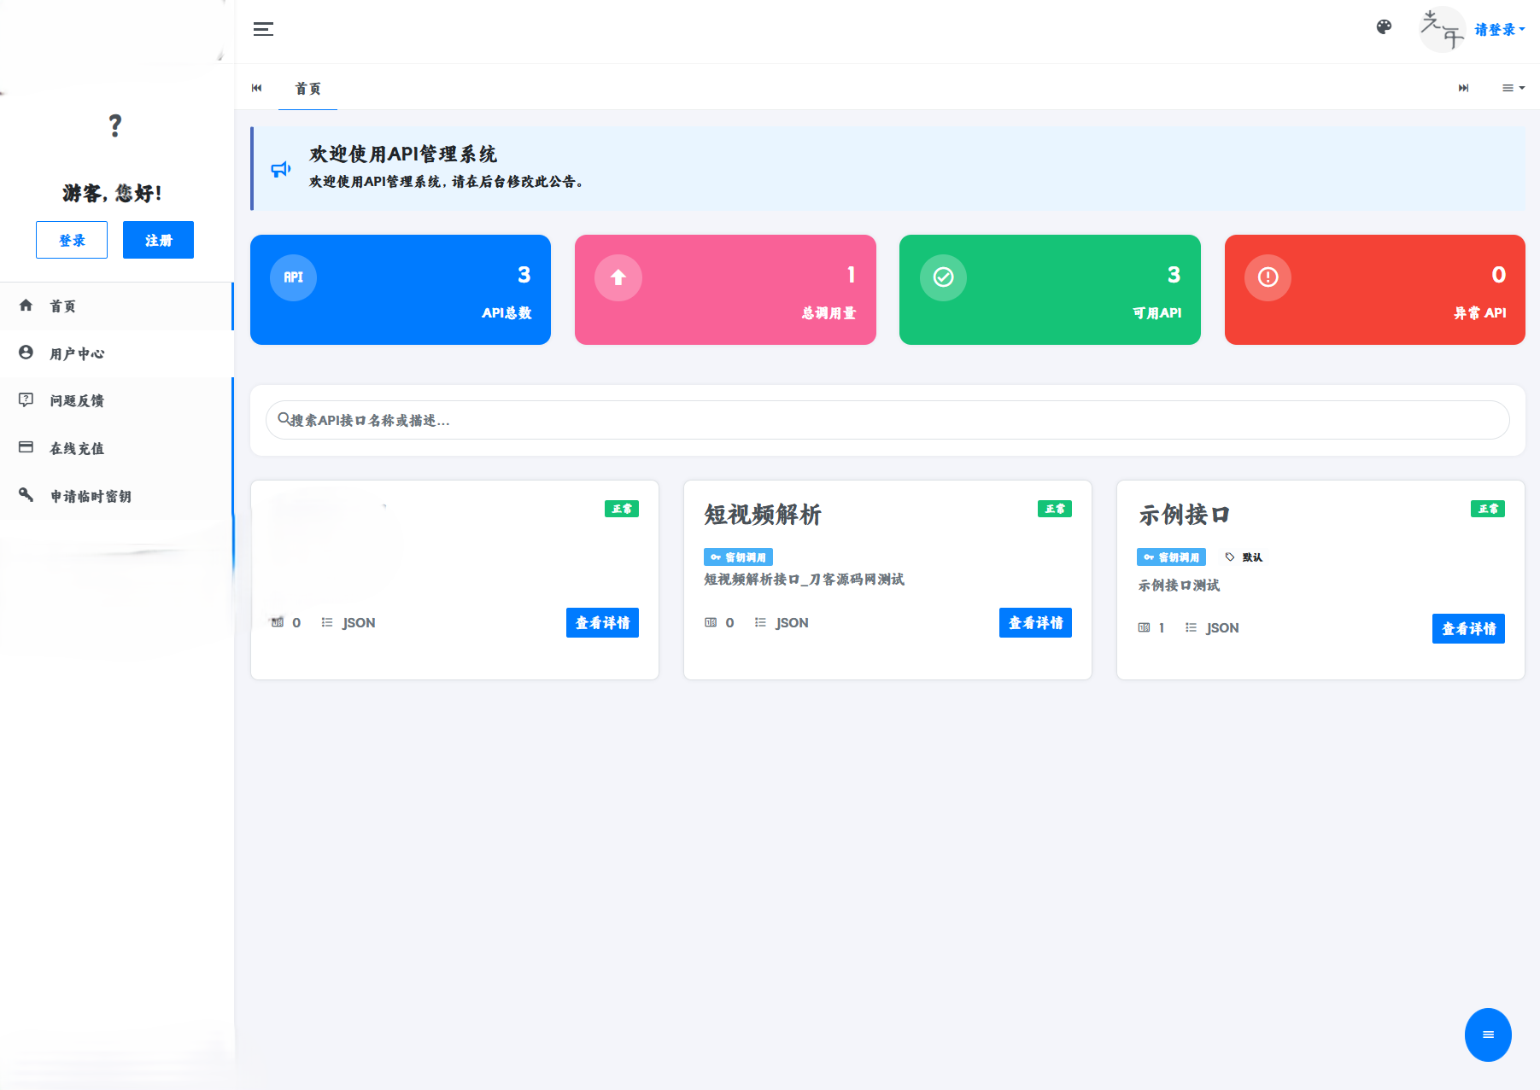
Task: Click the 示例接口 card title
Action: pos(1184,515)
